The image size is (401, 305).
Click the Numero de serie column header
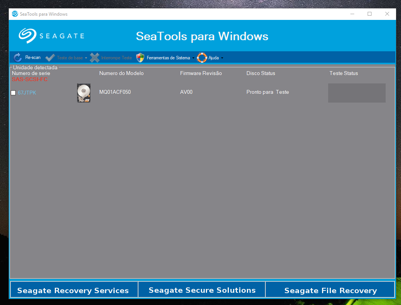tap(31, 73)
